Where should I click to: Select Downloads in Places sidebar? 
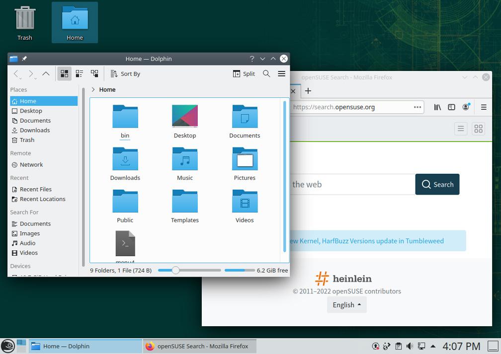(44, 130)
